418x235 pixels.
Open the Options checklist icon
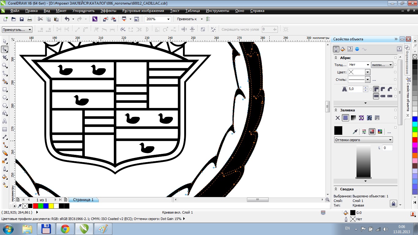[x=208, y=19]
